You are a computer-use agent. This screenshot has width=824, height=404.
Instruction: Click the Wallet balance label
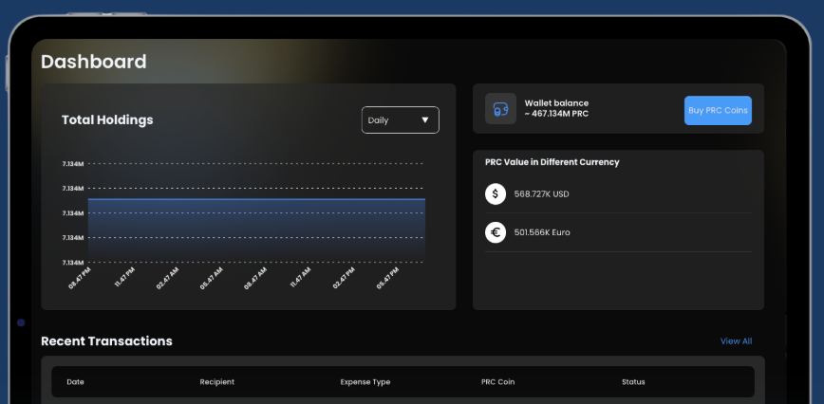[556, 103]
